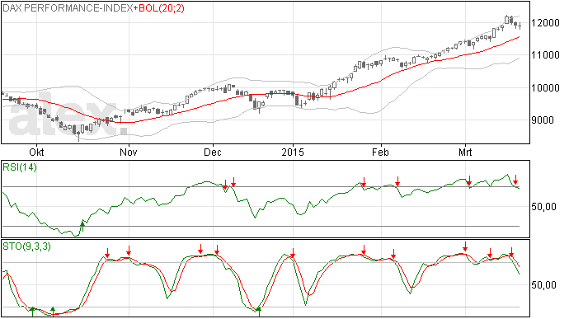
Task: Click the first red RSI sell arrow in December
Action: 225,184
